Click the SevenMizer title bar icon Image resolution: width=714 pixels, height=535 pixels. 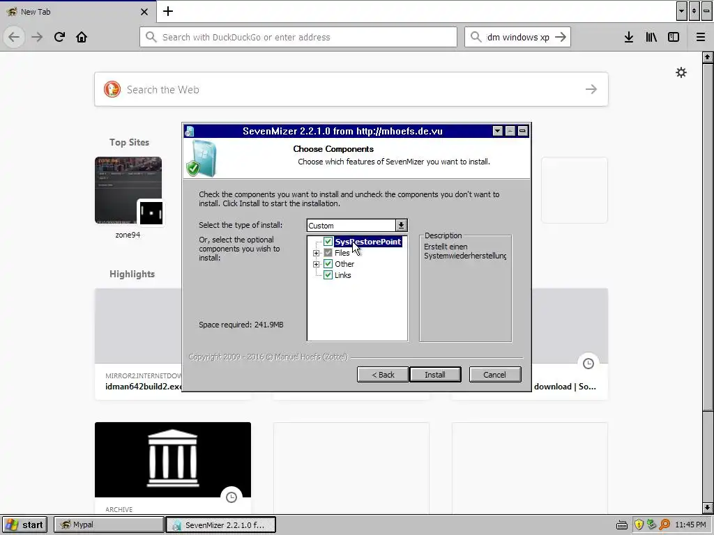point(190,131)
